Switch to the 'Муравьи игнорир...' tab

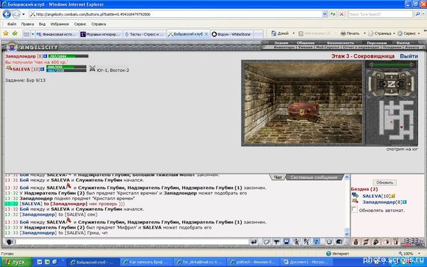[101, 34]
